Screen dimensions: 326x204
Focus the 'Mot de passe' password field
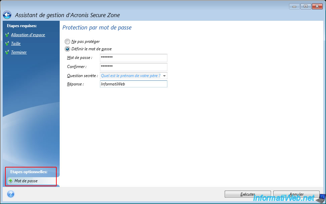(133, 58)
